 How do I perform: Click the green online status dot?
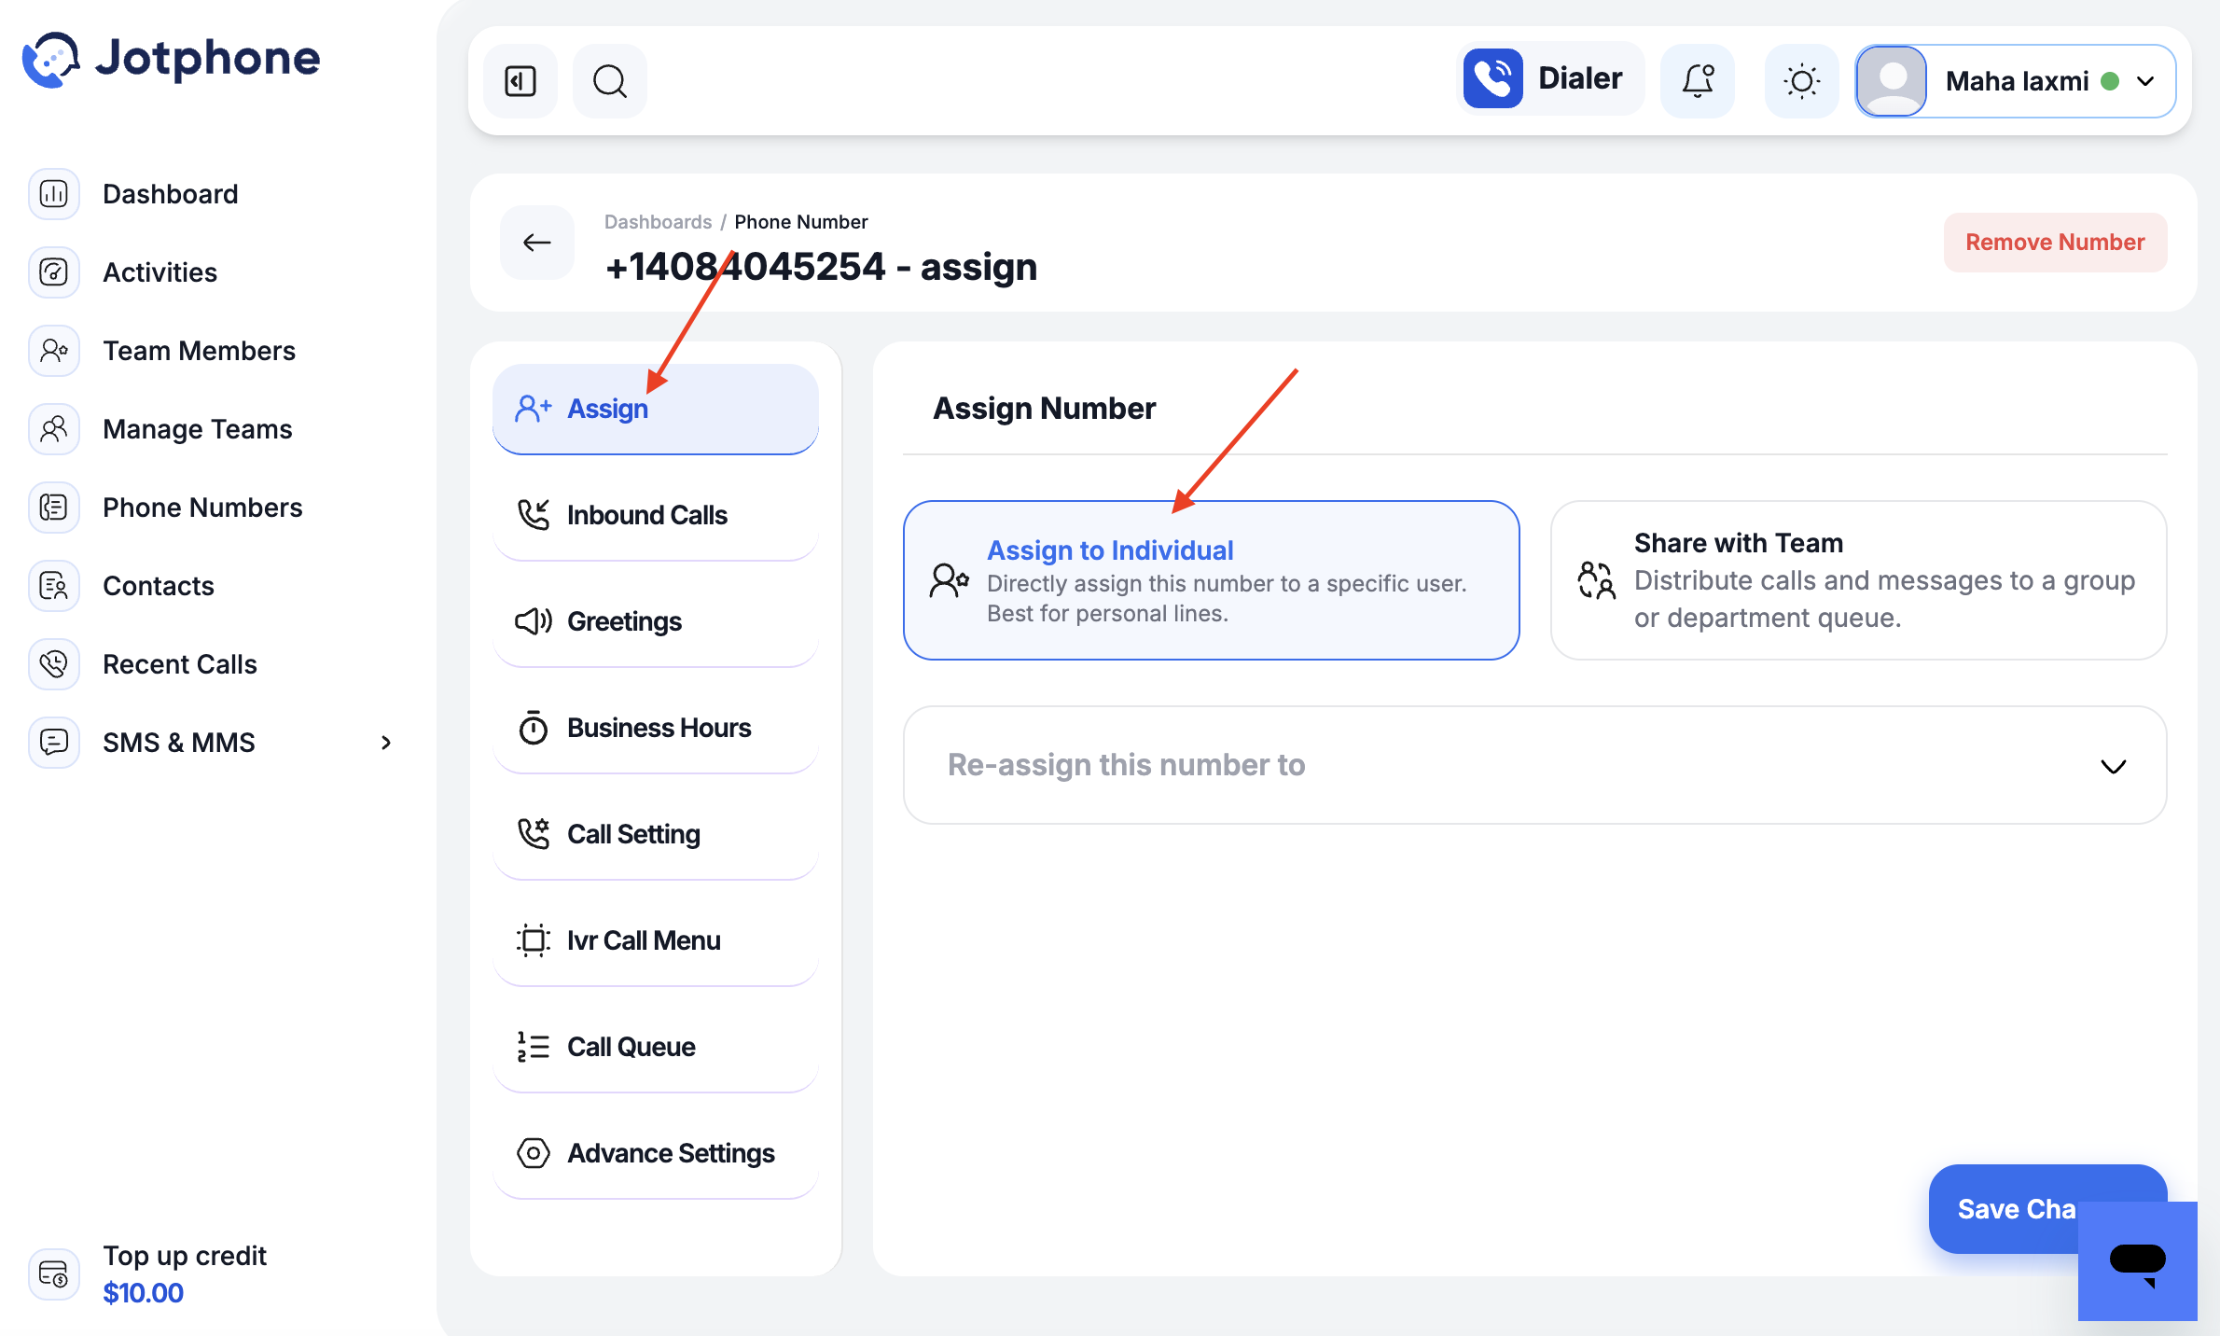2110,81
